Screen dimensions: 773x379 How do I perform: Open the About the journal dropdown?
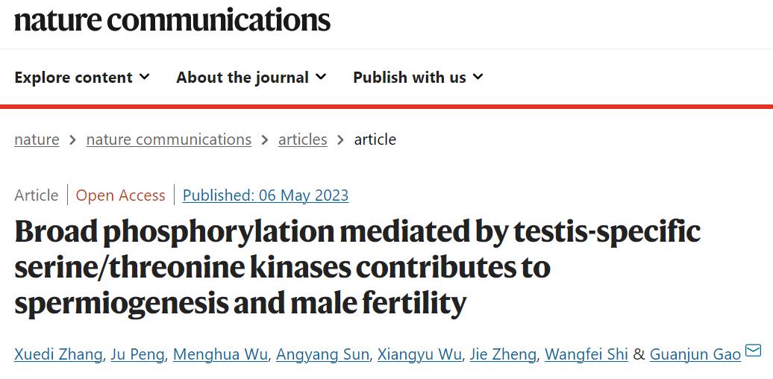coord(251,78)
